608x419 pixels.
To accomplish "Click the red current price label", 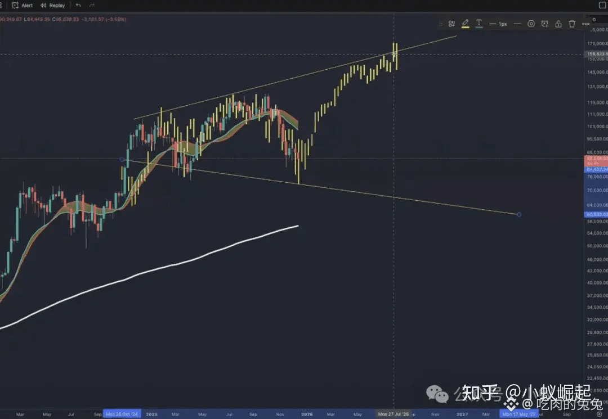I will (596, 161).
